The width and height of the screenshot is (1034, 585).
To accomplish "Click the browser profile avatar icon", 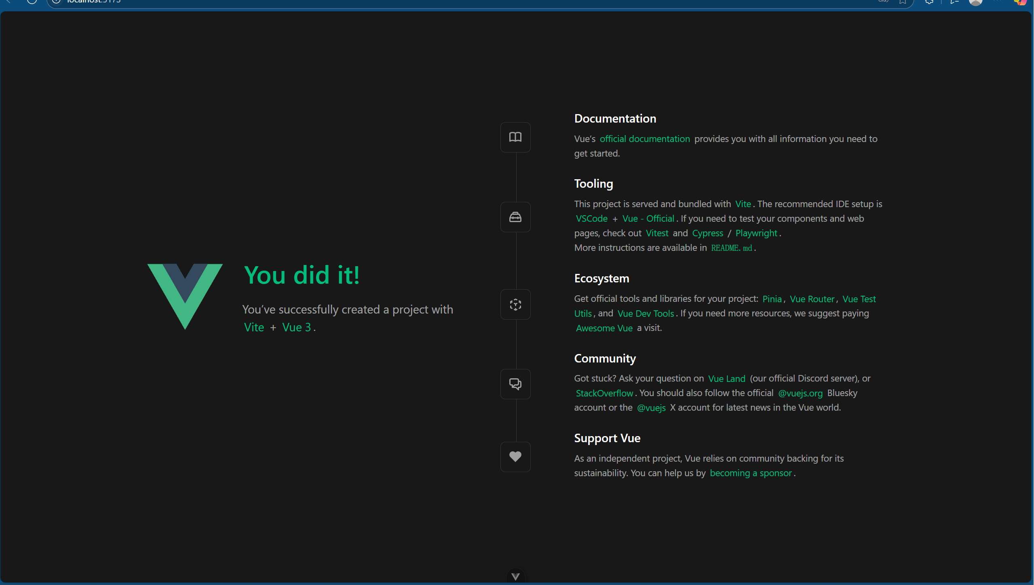I will pos(975,2).
